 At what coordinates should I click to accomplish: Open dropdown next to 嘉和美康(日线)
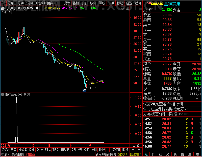[24, 8]
